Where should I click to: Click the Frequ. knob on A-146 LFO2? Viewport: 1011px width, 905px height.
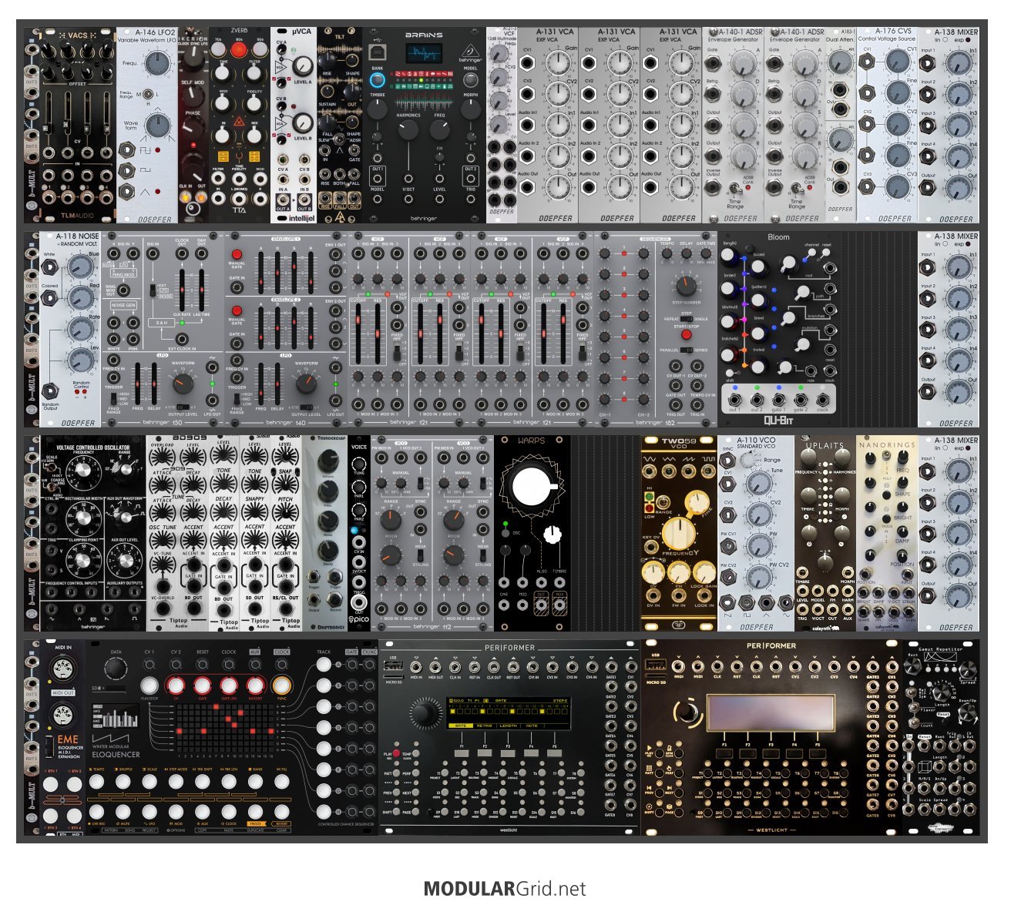[x=156, y=63]
